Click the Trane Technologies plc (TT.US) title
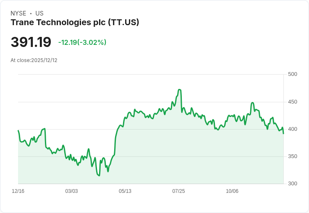Viewport: 309px width, 213px height. (75, 23)
